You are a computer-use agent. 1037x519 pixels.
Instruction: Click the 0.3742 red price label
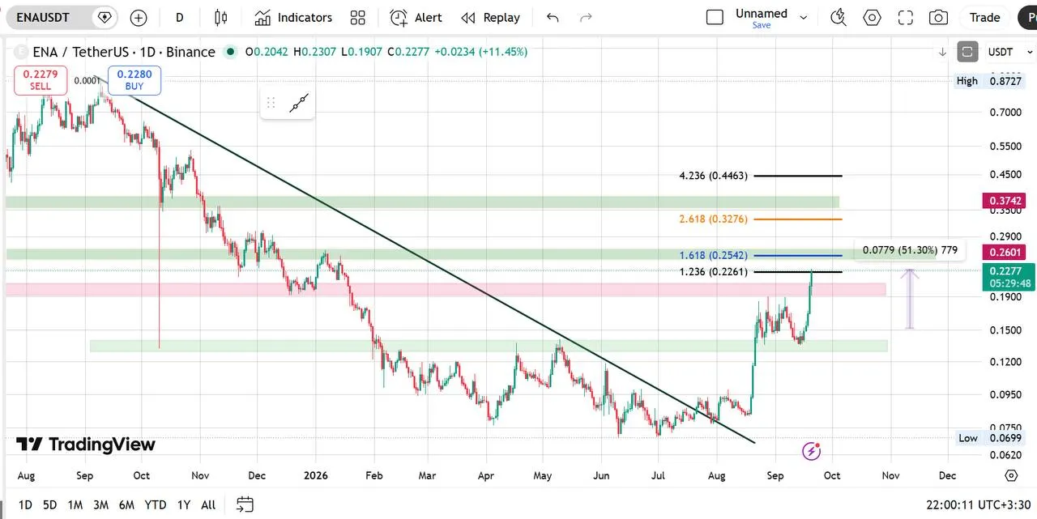(x=1005, y=200)
